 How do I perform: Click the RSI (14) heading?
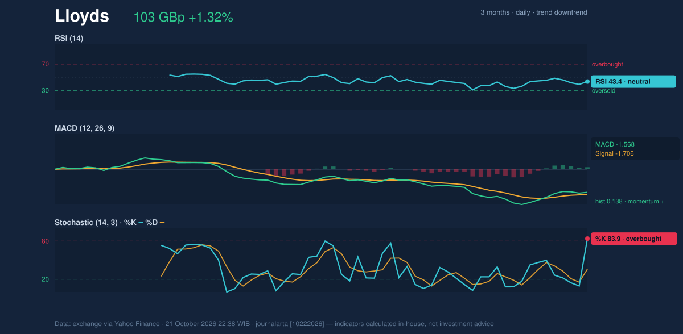click(x=69, y=39)
